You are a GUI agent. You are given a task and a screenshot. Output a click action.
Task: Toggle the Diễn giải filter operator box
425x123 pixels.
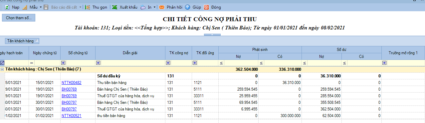click(98, 63)
